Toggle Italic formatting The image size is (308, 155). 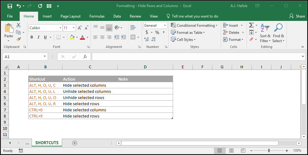38,37
